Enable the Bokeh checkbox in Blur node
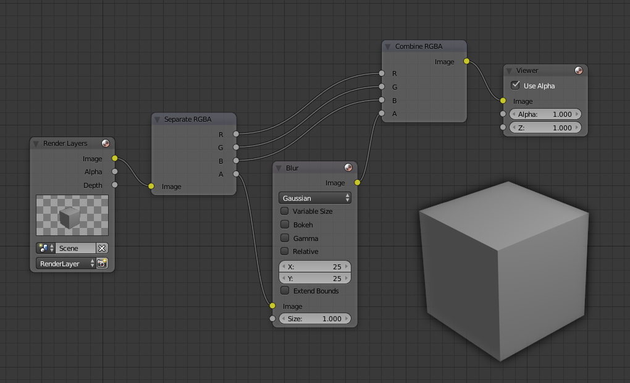 285,225
